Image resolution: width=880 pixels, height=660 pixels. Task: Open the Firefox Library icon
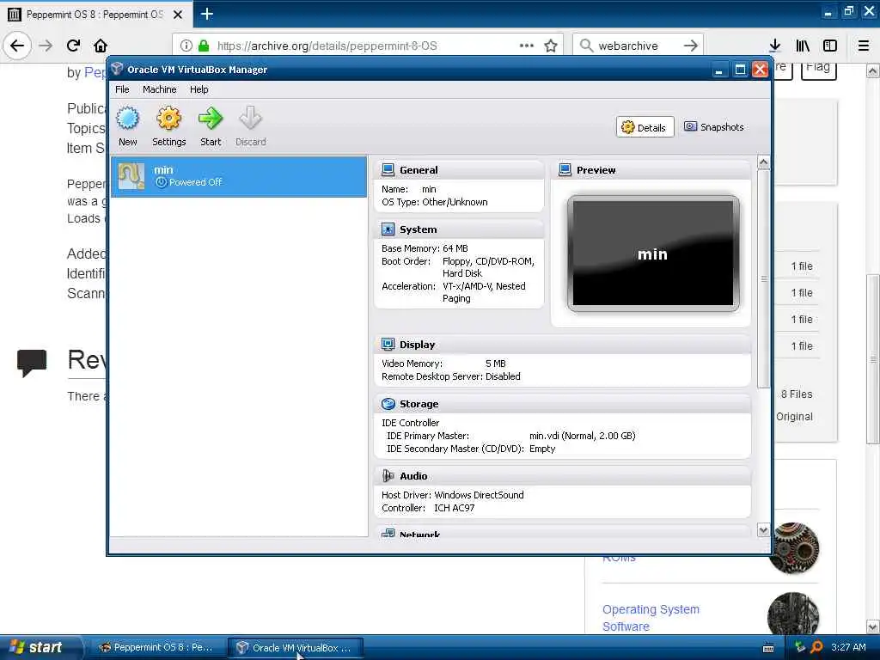803,46
